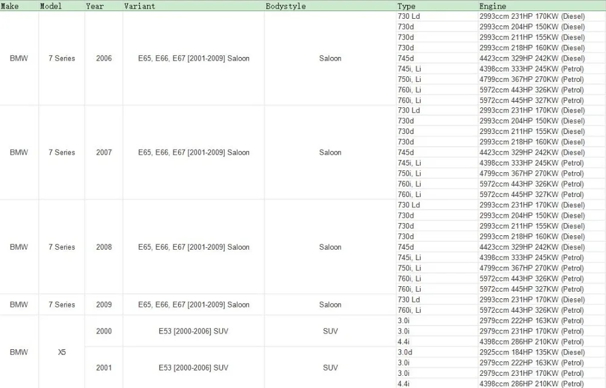606x388 pixels.
Task: Select the 3.0d type cell
Action: pos(437,352)
